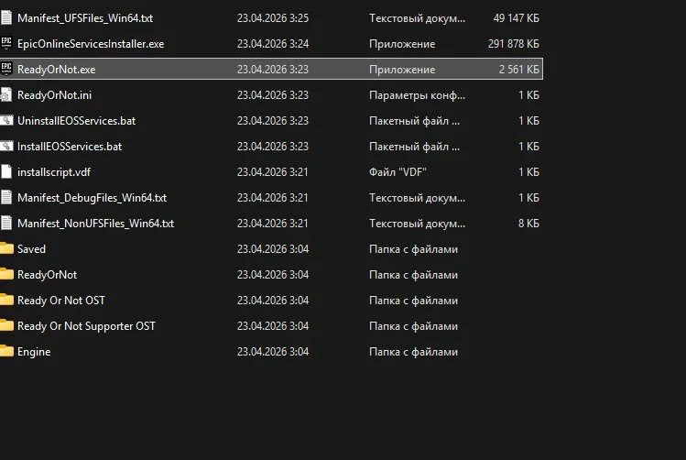Click the Engine folder's Папка с файлами type
The image size is (686, 460).
click(413, 352)
